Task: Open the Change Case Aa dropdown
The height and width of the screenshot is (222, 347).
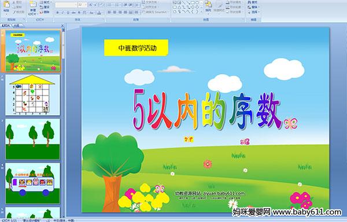Action: [x=92, y=13]
